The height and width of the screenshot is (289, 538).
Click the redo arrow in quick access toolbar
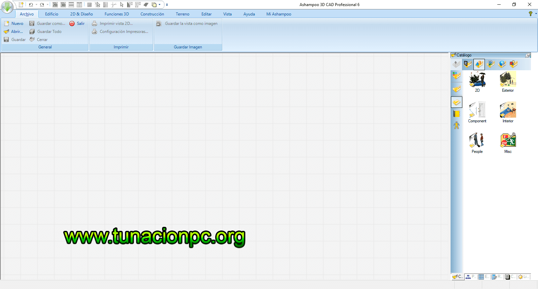click(42, 5)
